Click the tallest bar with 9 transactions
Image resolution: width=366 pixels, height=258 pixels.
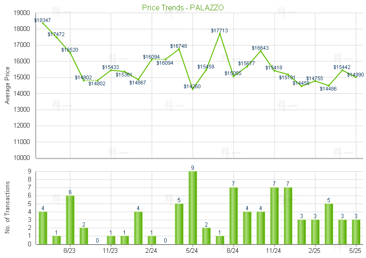point(192,208)
